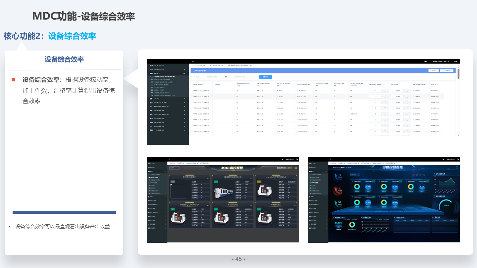Click the hamburger menu icon in the efficiency report header
477x268 pixels.
(x=193, y=62)
